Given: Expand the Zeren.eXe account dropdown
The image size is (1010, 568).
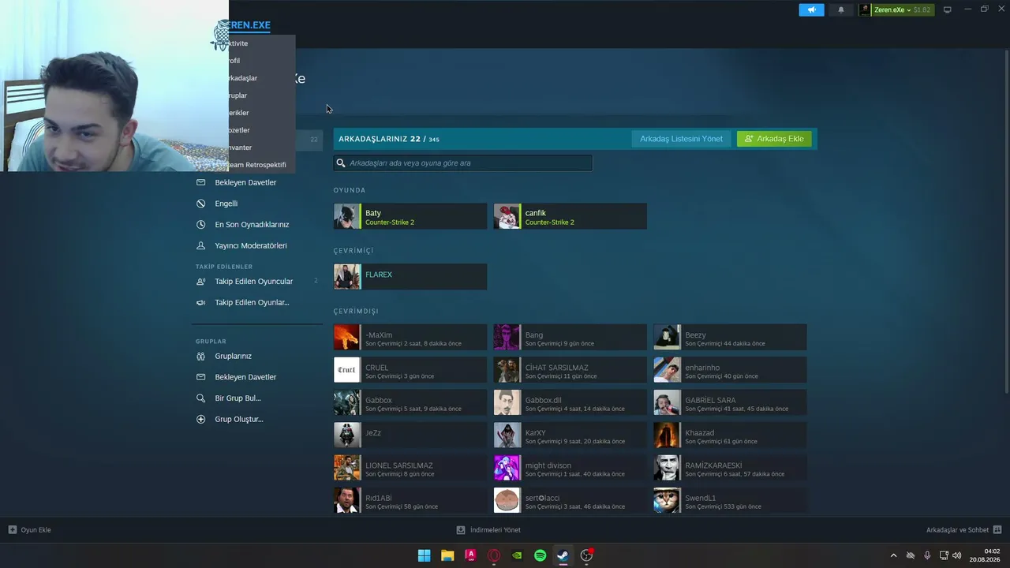Looking at the screenshot, I should [896, 10].
